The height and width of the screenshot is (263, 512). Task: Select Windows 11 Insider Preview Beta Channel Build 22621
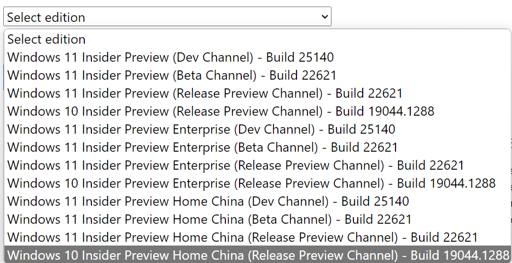(x=257, y=75)
